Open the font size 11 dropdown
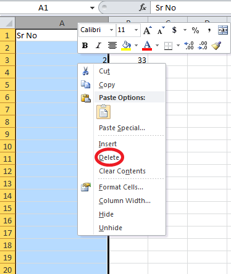This screenshot has width=231, height=274. click(x=136, y=30)
